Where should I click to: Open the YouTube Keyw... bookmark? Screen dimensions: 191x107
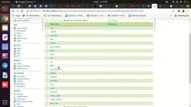coord(54,15)
